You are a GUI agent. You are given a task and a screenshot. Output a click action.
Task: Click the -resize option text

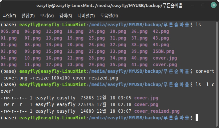39,78
